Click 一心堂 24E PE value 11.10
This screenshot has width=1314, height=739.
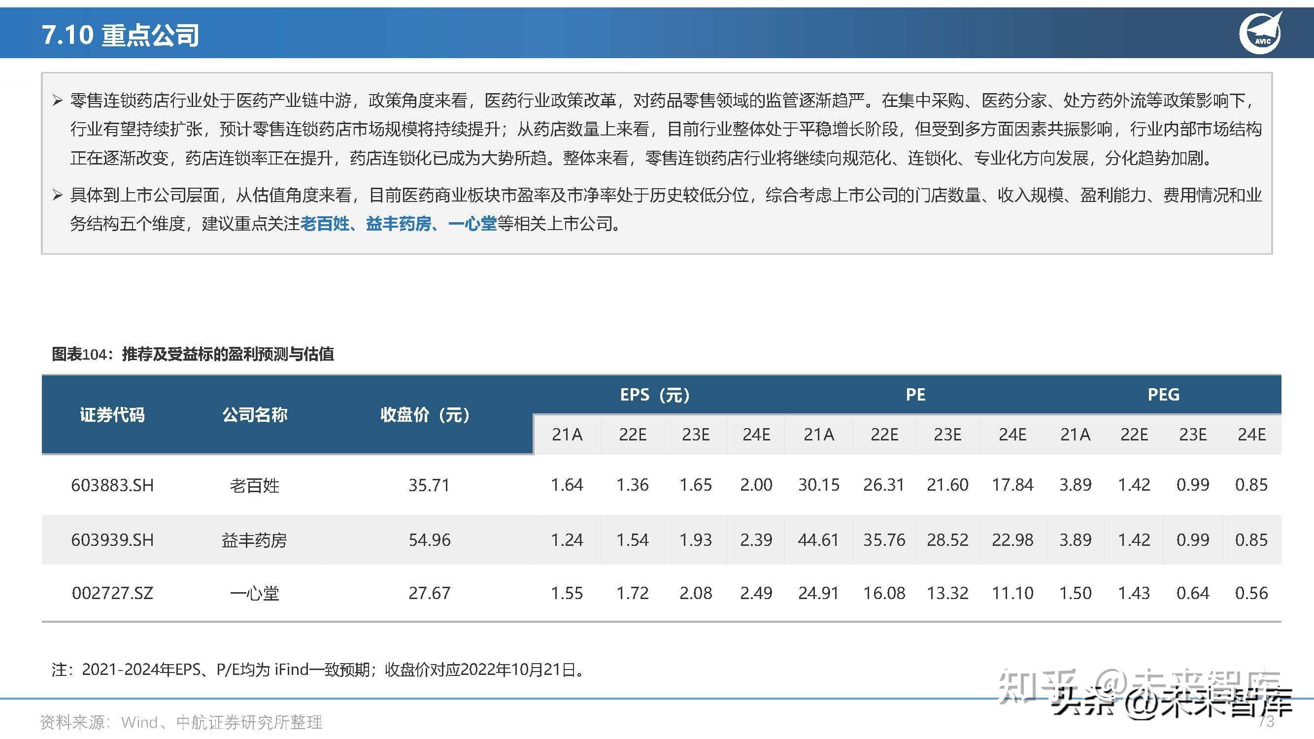(1012, 593)
